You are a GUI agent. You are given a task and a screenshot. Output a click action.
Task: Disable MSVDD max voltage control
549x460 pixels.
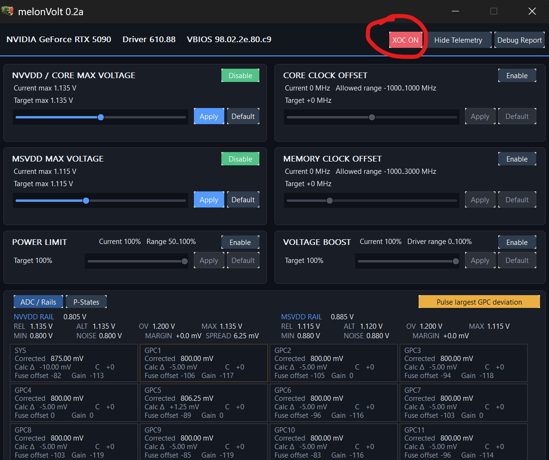pos(240,159)
